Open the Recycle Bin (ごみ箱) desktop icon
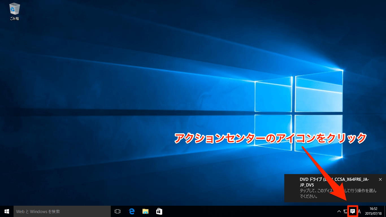This screenshot has width=386, height=217. click(x=14, y=12)
